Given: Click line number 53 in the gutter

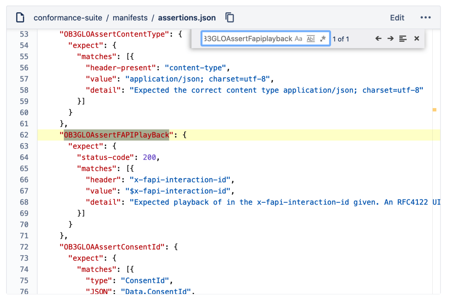Looking at the screenshot, I should [24, 34].
